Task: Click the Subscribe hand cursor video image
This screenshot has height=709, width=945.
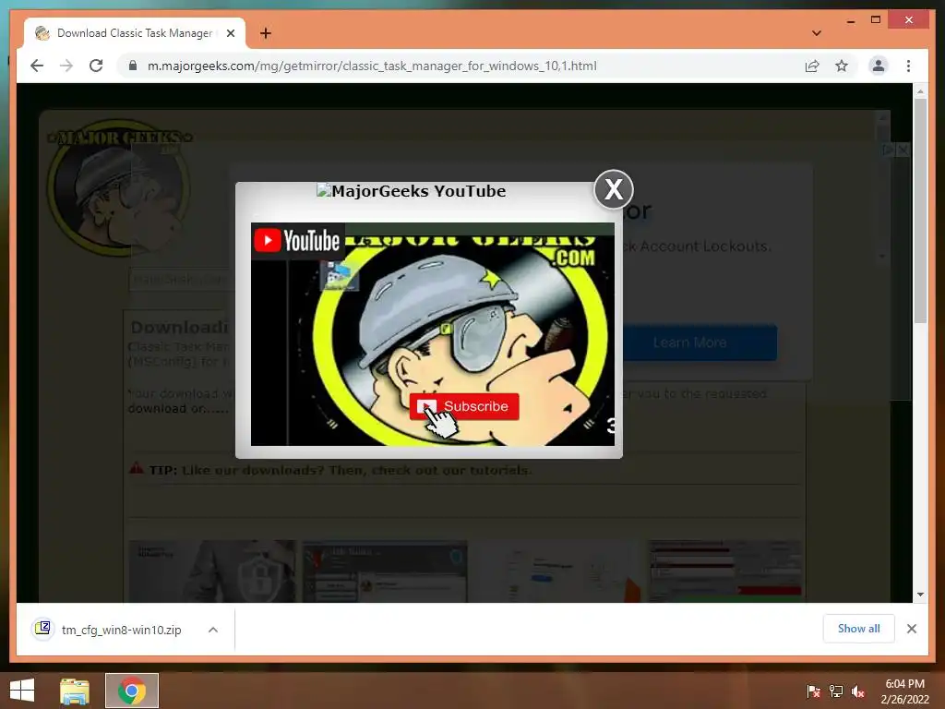Action: (x=433, y=334)
